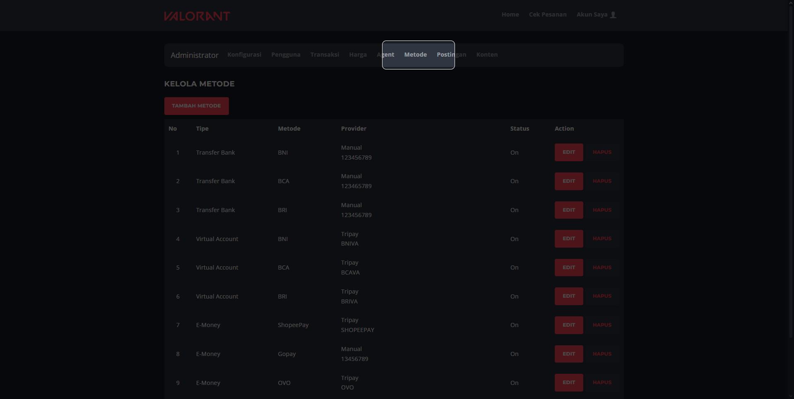Click the 123465789 account number

coord(356,186)
